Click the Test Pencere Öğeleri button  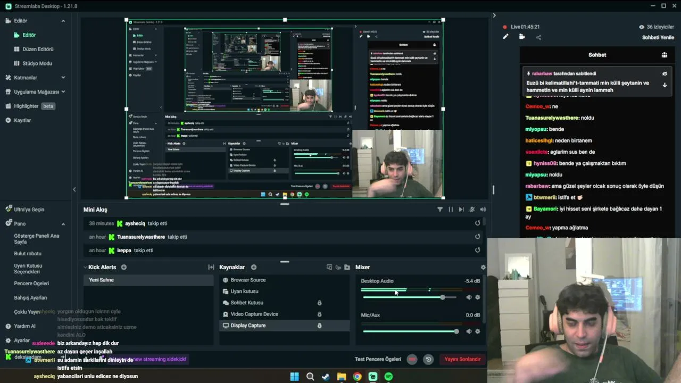click(378, 359)
